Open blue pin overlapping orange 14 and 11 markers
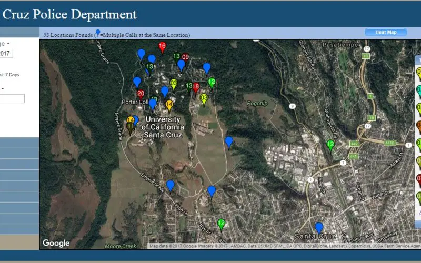 136,120
